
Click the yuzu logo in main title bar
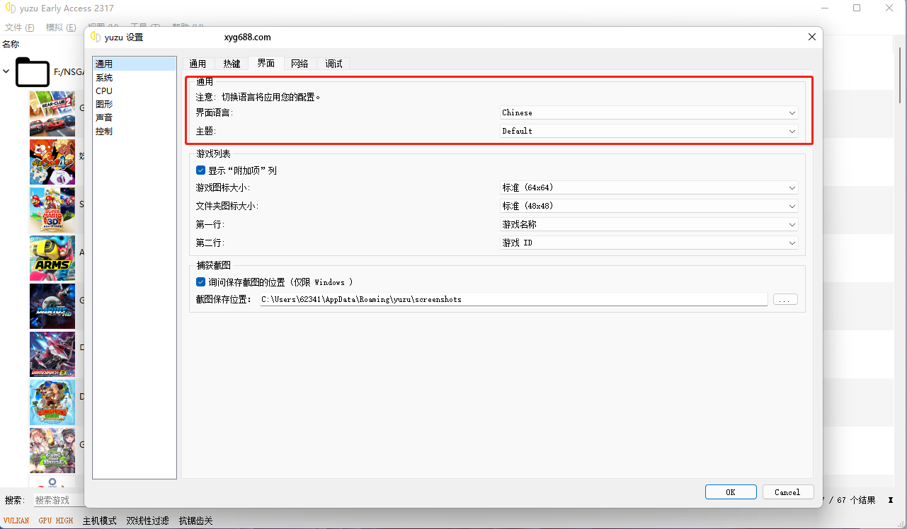(11, 8)
